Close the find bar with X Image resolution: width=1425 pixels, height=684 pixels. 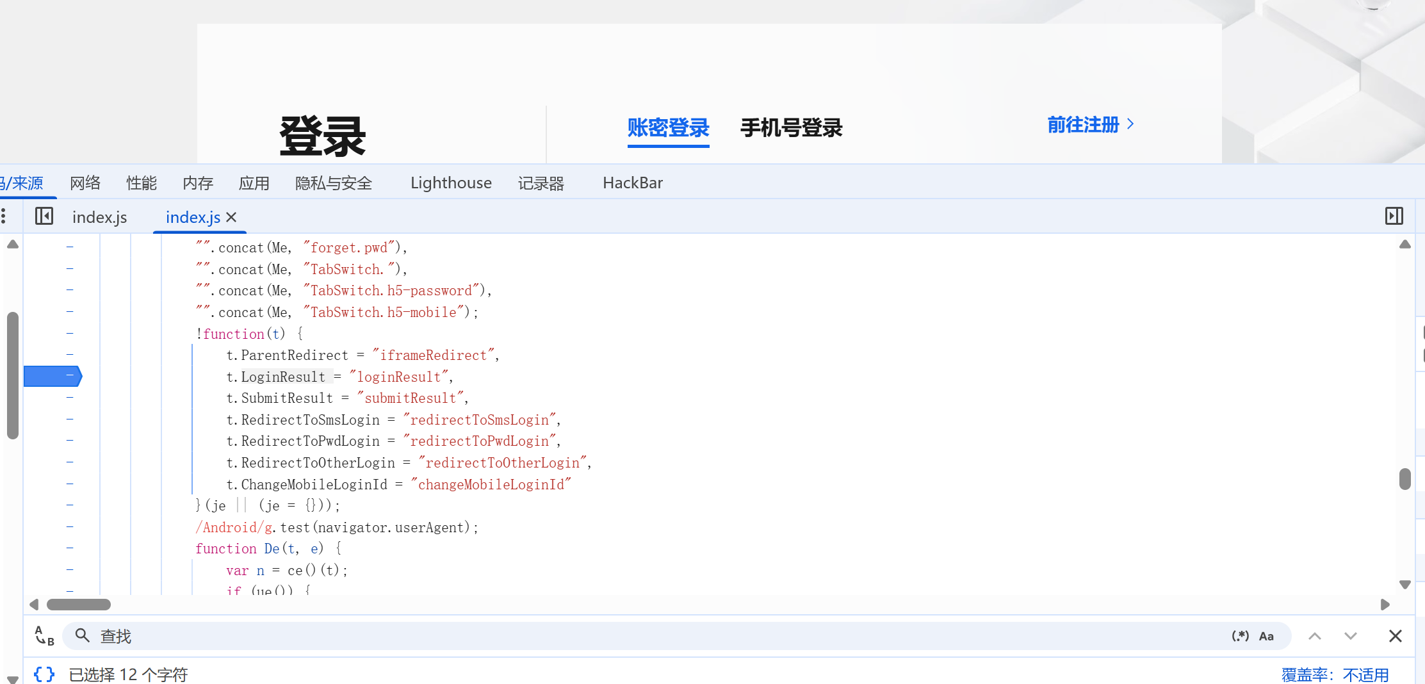coord(1395,636)
